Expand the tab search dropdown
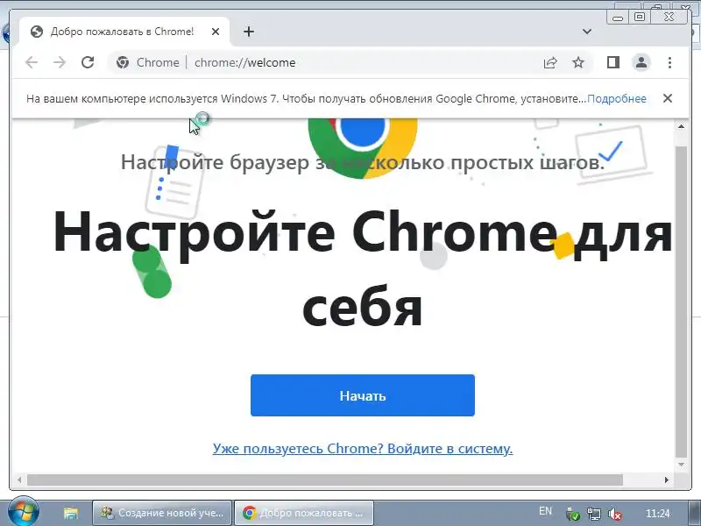This screenshot has width=701, height=526. (587, 32)
